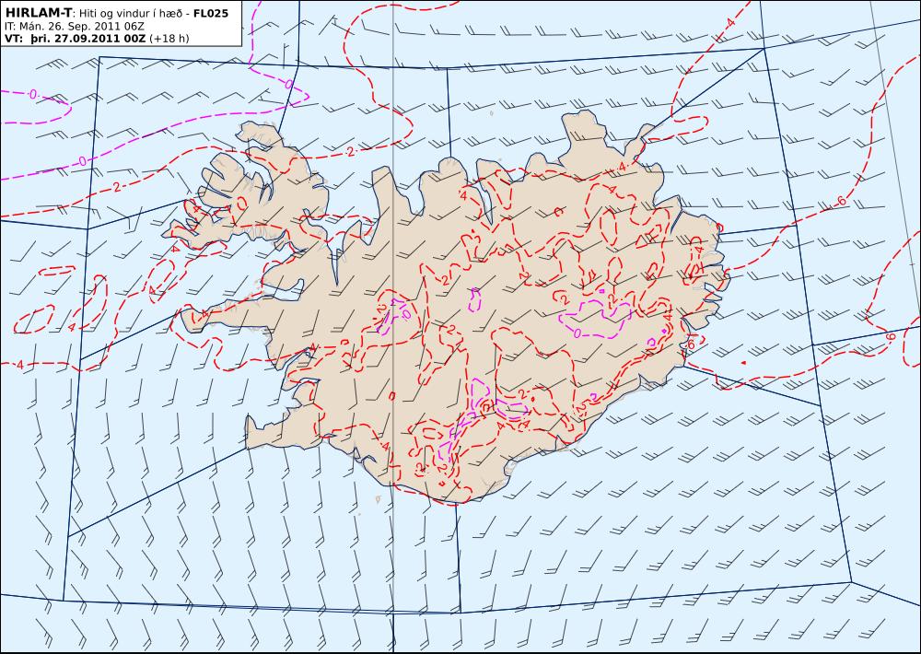
Task: Click the valid time 'þri. 27.09.2011 00Z'
Action: pos(87,39)
